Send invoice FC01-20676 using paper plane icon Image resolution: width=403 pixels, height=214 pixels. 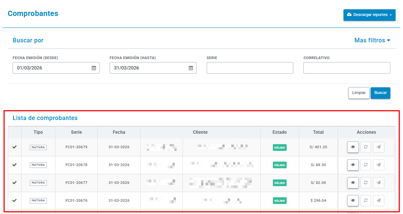(378, 200)
